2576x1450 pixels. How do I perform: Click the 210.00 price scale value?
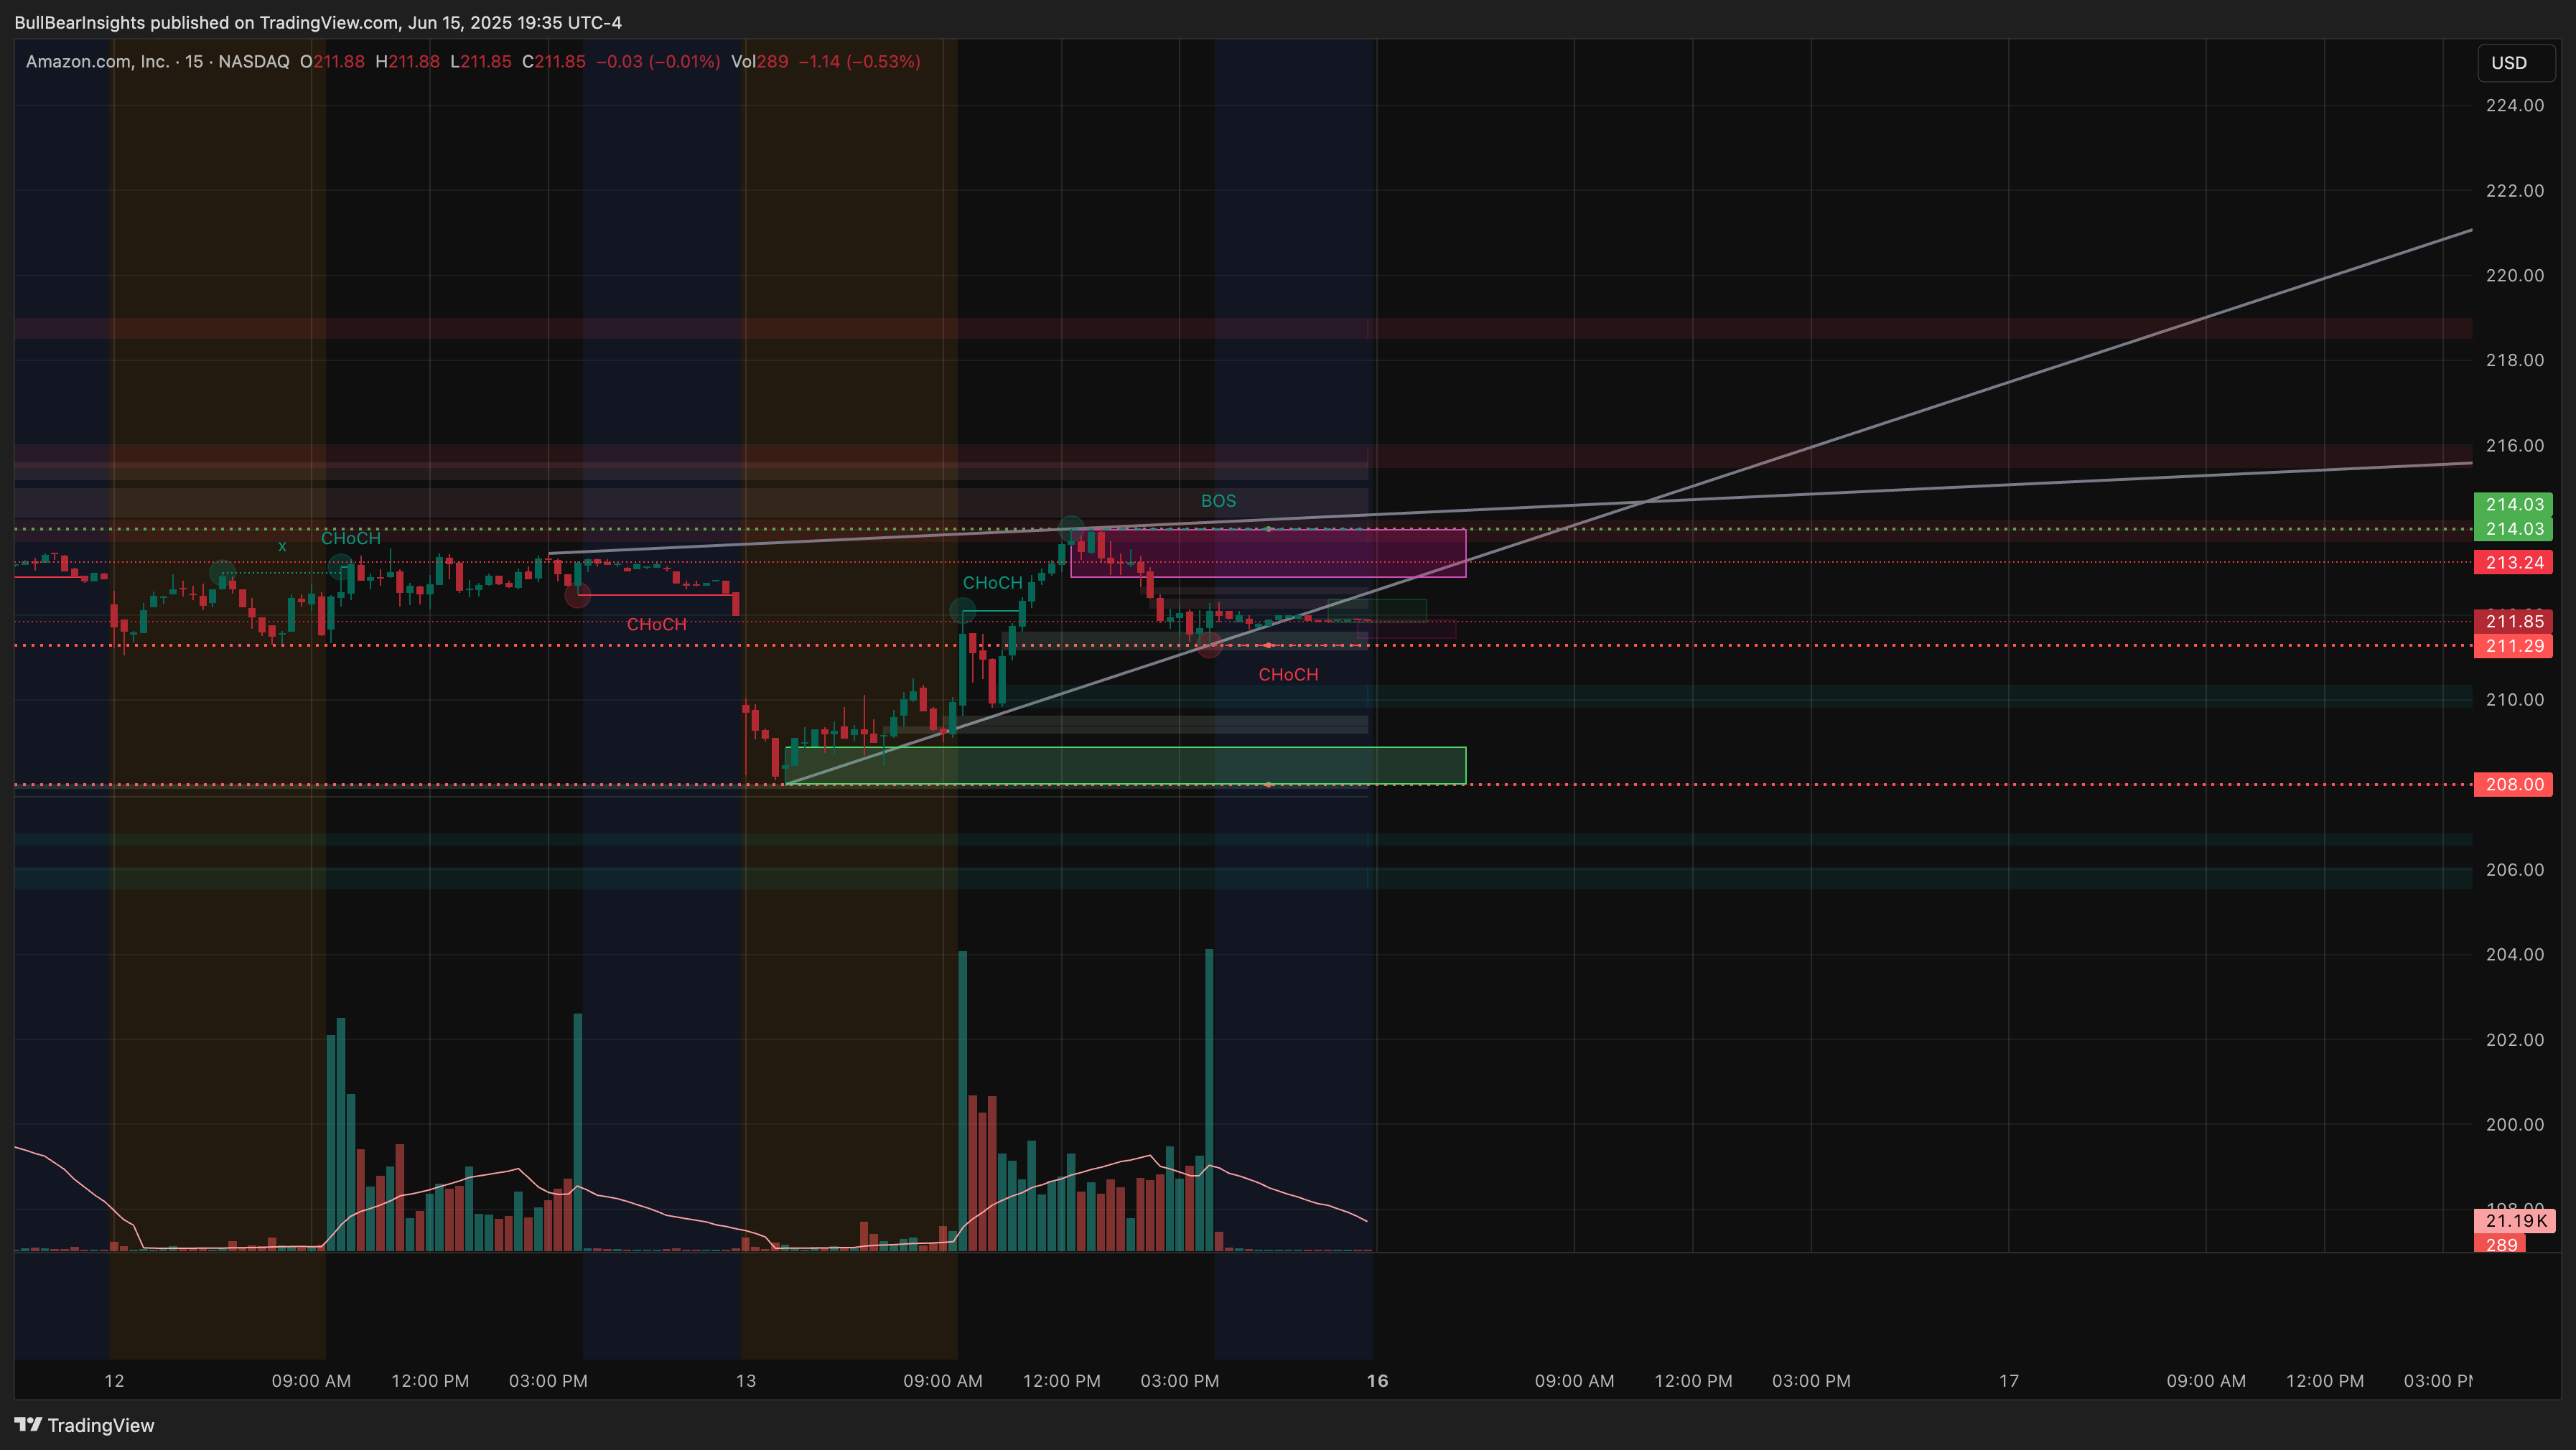pos(2515,699)
